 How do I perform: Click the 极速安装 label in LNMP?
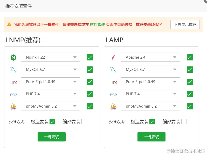pos(40,122)
